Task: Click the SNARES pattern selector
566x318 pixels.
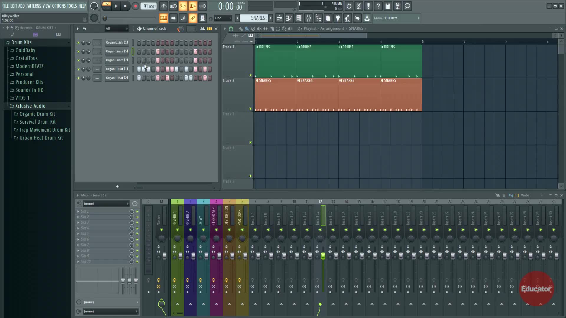Action: click(x=254, y=18)
